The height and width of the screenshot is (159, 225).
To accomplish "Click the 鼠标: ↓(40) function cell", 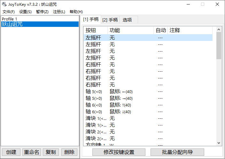I will [x=120, y=112].
